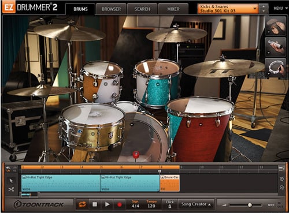Click the redo arrow in the song track
This screenshot has height=213, width=289.
[x=14, y=169]
